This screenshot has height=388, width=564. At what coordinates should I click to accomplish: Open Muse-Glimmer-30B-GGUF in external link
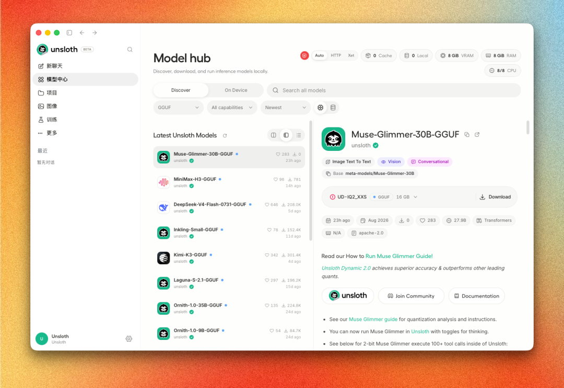tap(477, 135)
